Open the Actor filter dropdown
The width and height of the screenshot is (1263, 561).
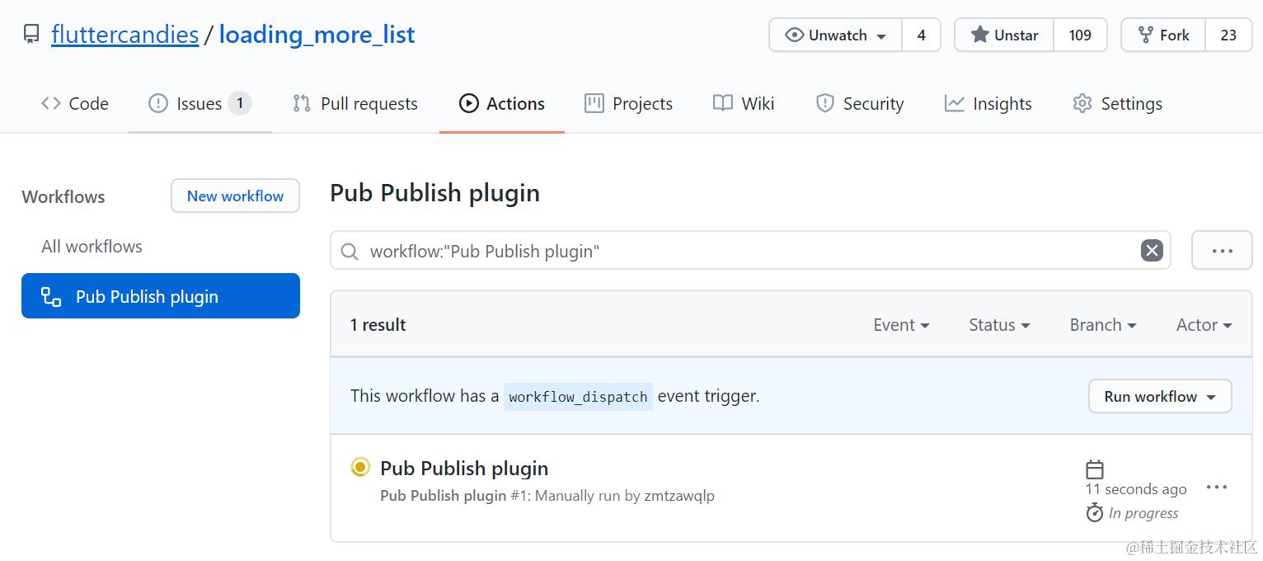click(x=1203, y=325)
